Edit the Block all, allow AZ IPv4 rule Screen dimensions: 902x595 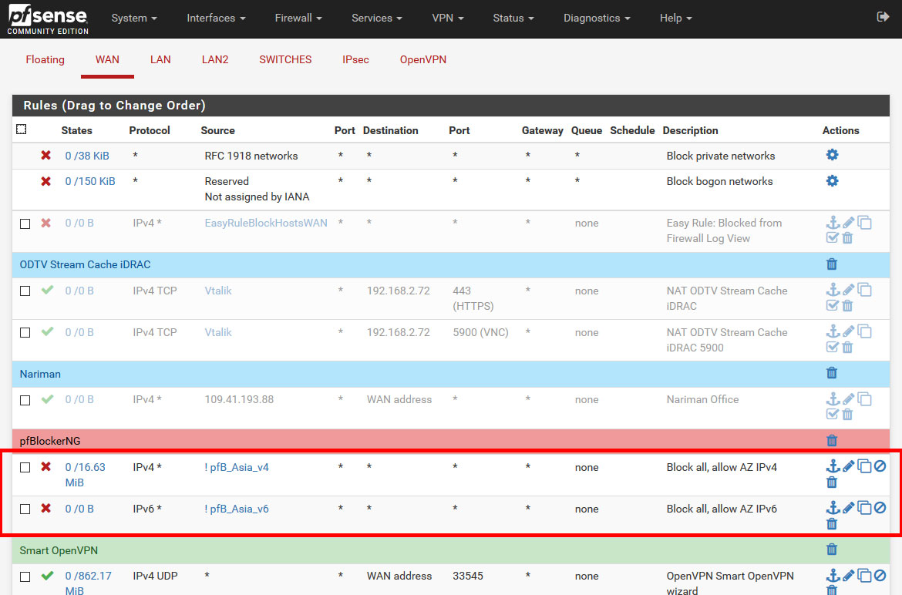pos(849,466)
